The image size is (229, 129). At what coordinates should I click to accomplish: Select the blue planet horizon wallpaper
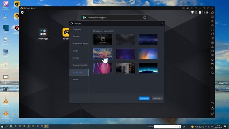tap(148, 68)
